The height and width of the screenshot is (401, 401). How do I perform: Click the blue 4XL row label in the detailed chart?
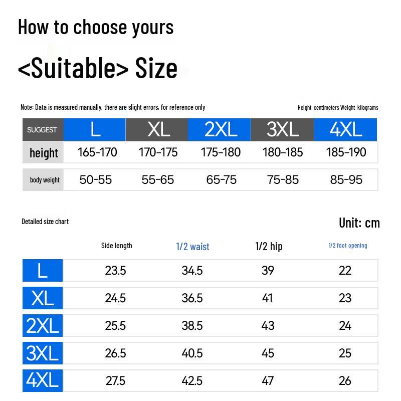(x=43, y=380)
